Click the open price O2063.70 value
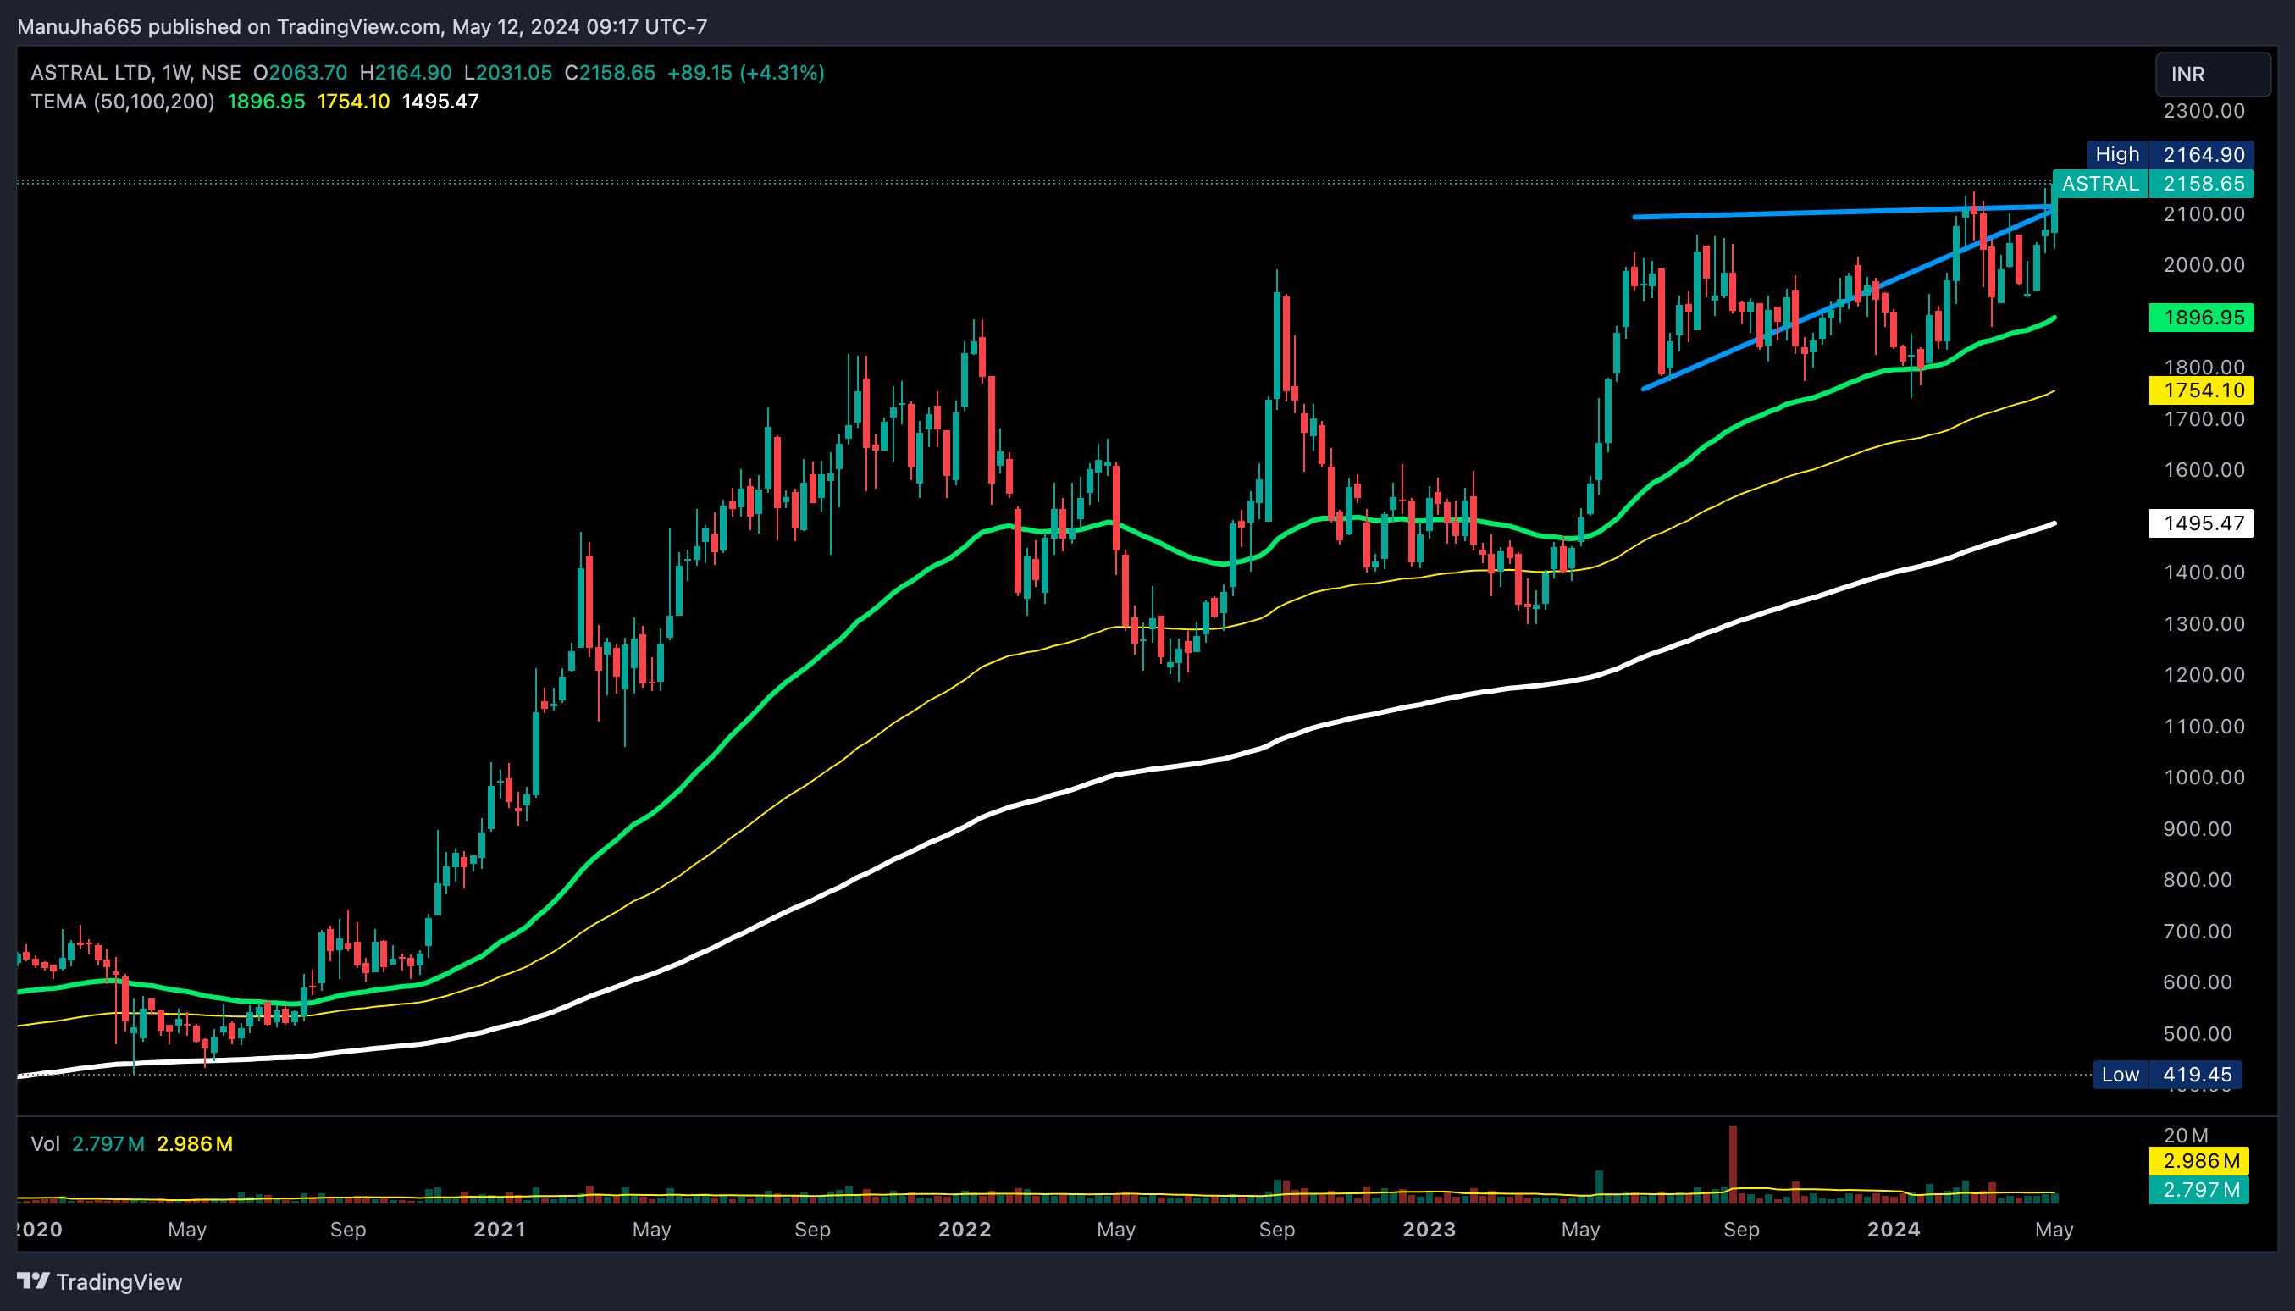 click(x=300, y=73)
